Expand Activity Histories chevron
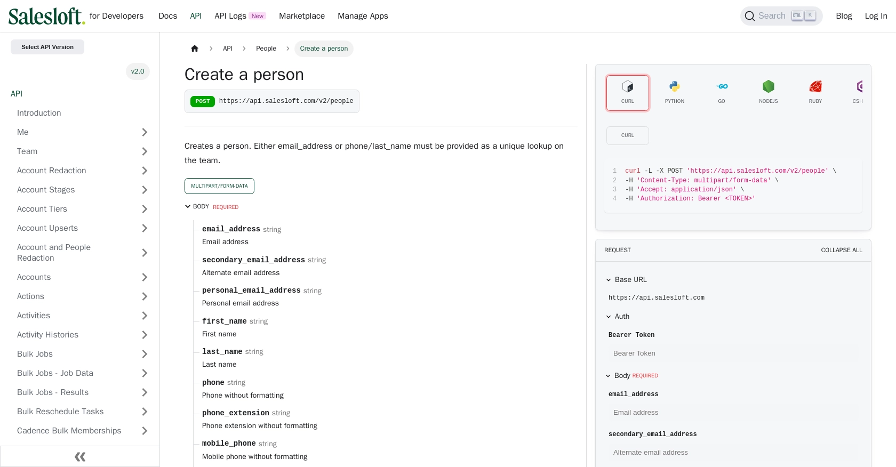 (145, 335)
